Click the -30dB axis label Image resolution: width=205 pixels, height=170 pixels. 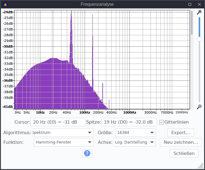pos(8,46)
